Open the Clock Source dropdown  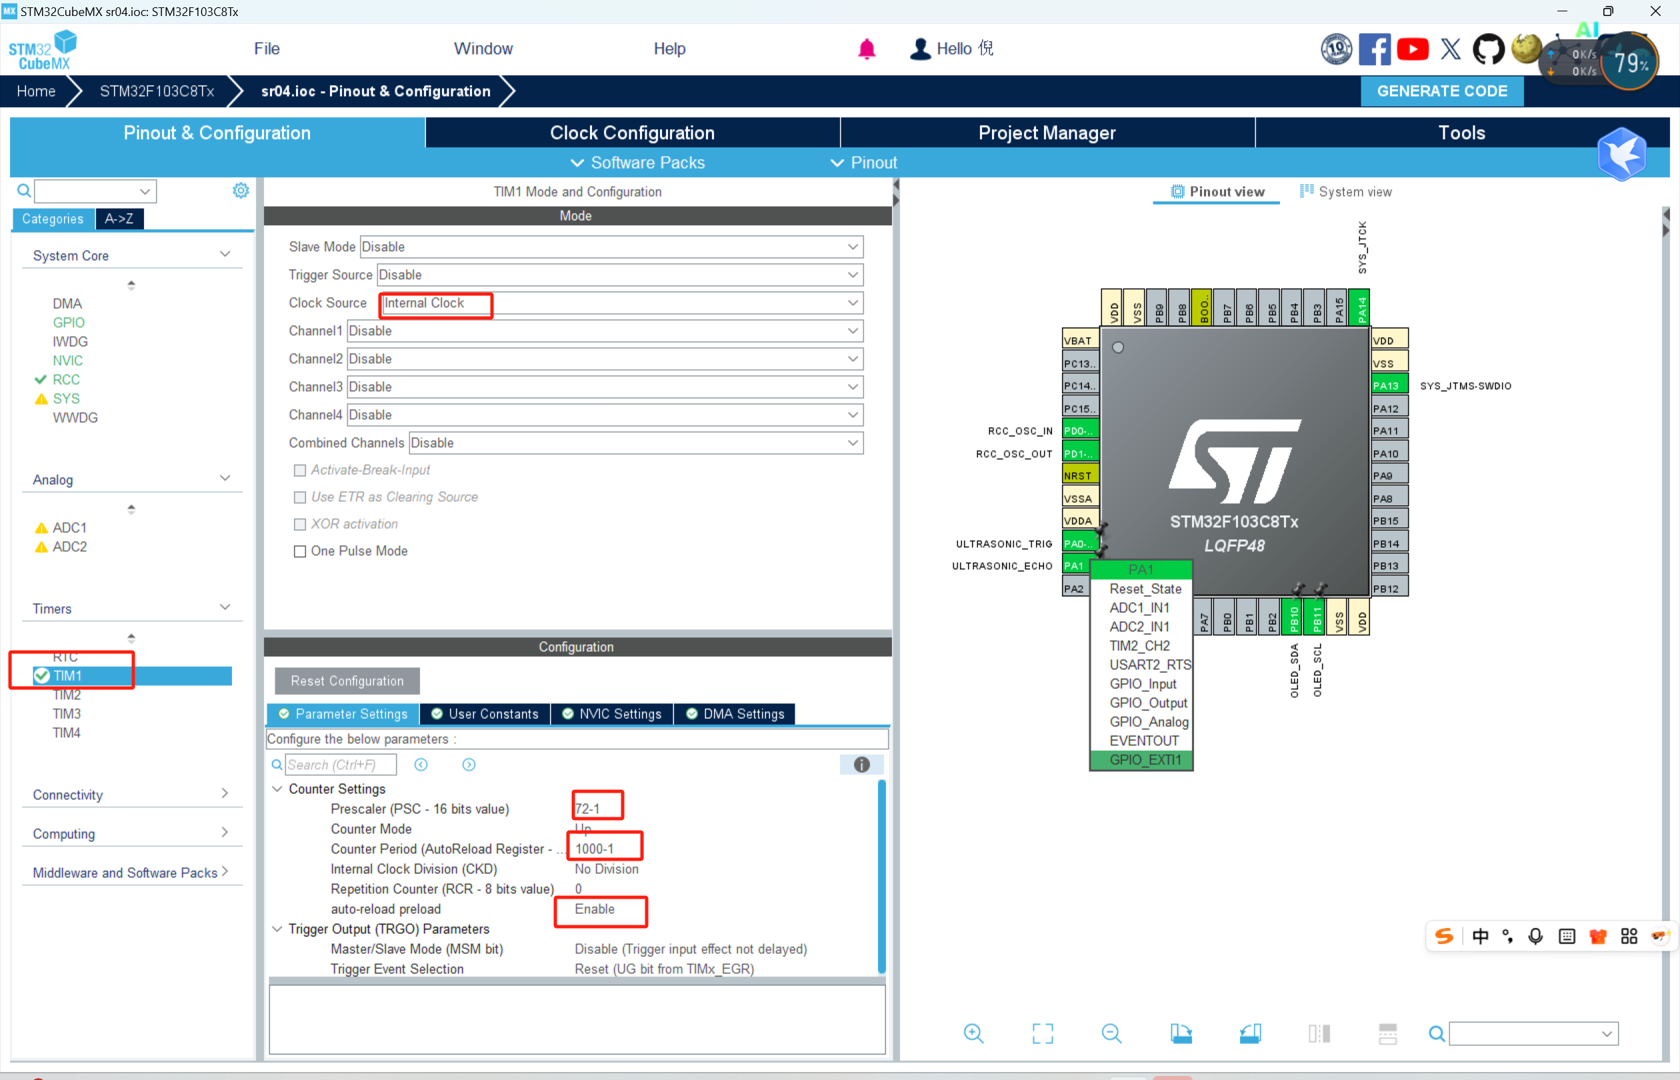[621, 303]
